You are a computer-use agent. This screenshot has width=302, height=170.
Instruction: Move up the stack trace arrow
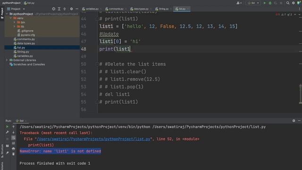coord(13,127)
